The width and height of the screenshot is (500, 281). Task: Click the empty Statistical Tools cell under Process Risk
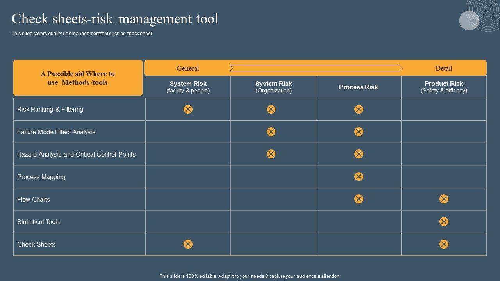click(x=359, y=222)
